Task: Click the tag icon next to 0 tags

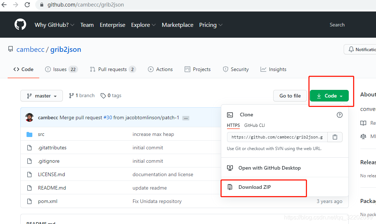Action: tap(103, 96)
